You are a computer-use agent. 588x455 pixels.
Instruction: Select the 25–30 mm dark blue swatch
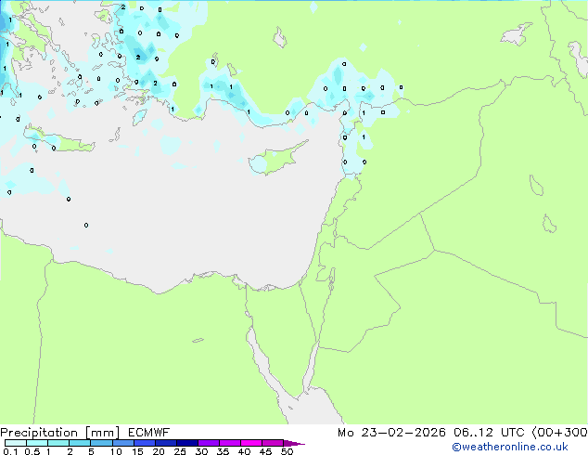point(186,443)
